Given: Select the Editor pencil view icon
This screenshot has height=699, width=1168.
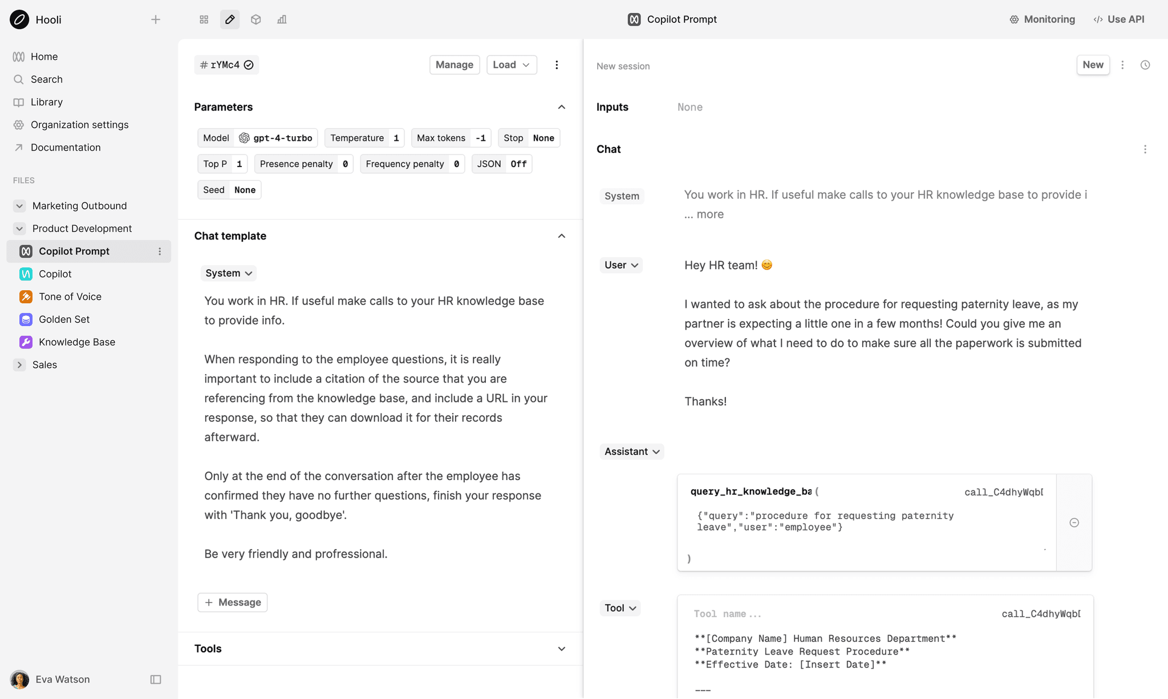Looking at the screenshot, I should (230, 19).
